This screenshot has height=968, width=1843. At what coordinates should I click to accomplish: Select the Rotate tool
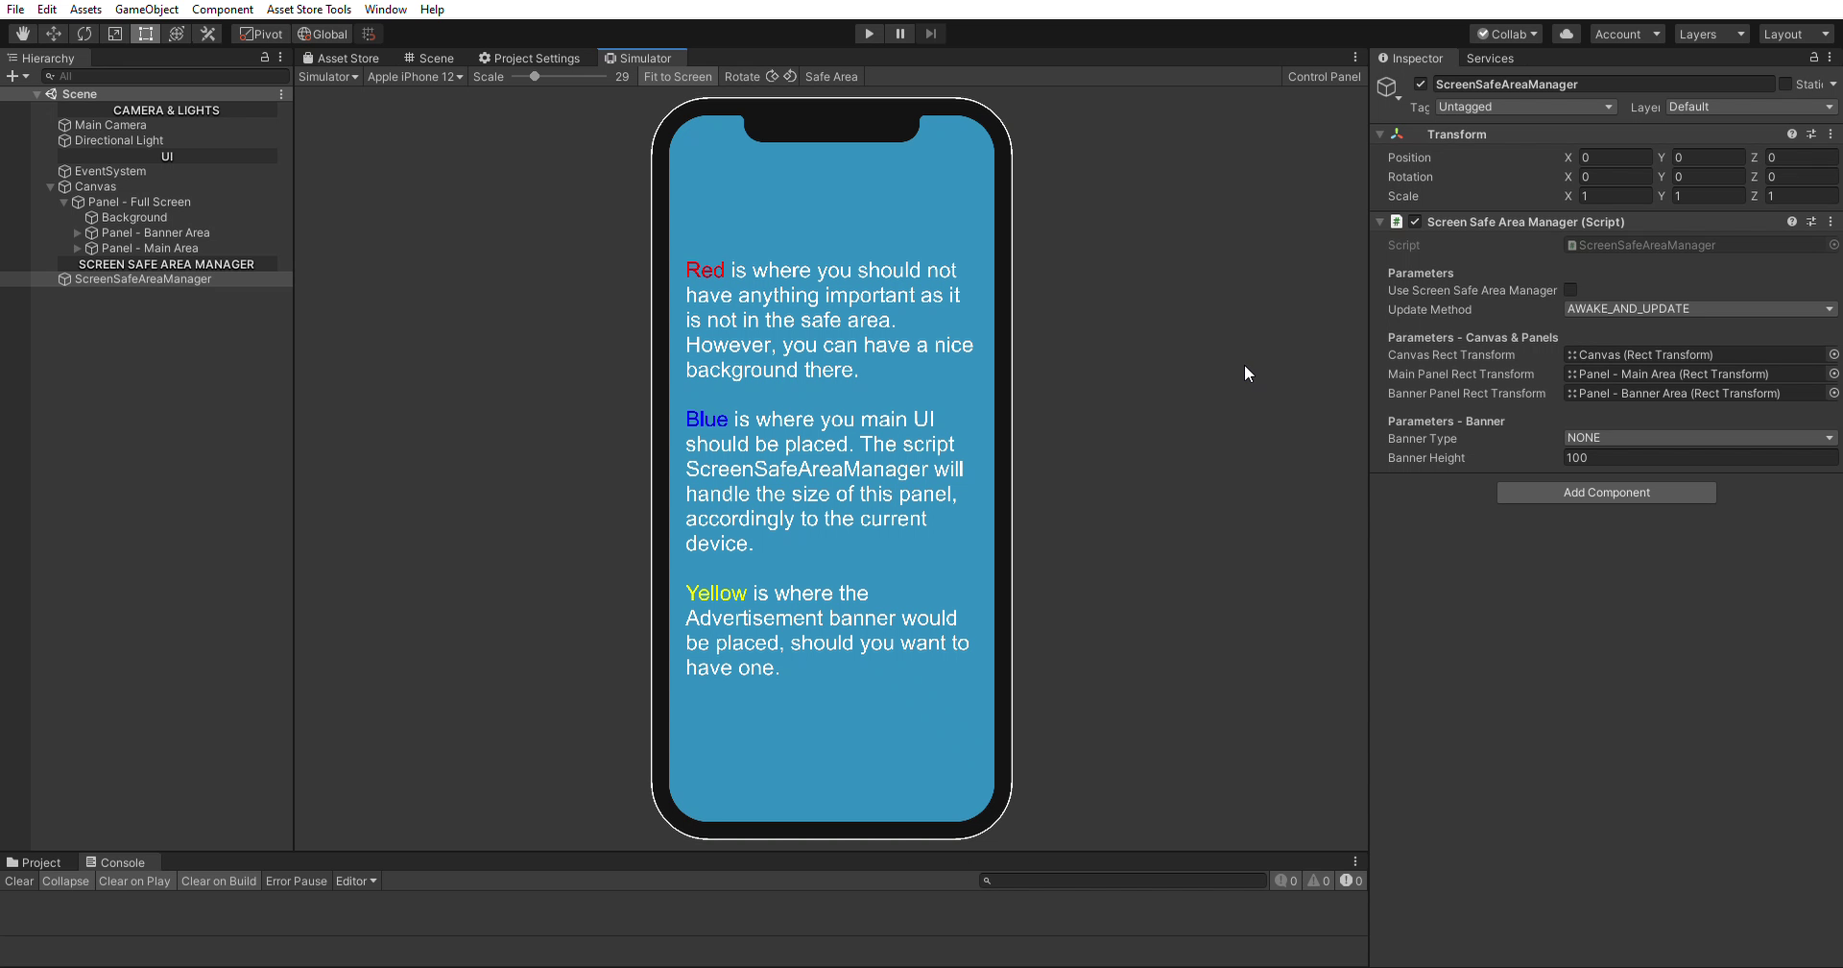tap(84, 34)
